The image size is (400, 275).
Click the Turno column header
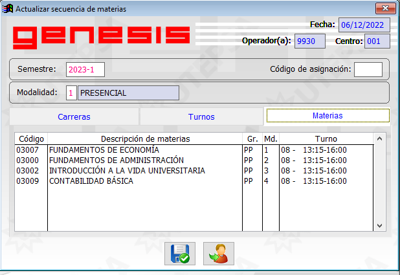click(x=326, y=138)
